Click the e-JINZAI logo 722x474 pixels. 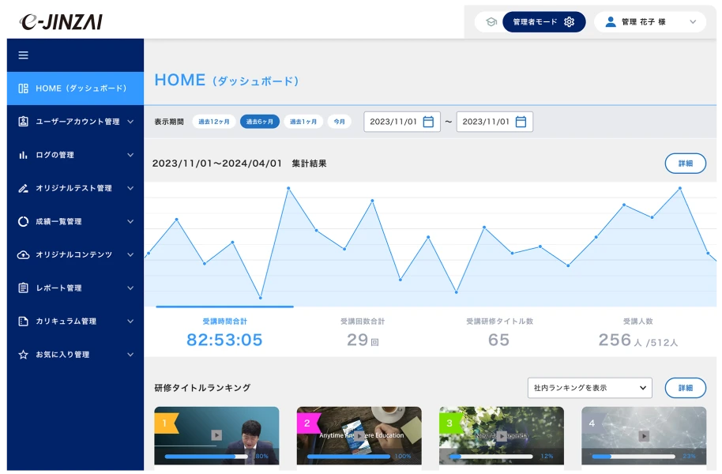pyautogui.click(x=62, y=22)
